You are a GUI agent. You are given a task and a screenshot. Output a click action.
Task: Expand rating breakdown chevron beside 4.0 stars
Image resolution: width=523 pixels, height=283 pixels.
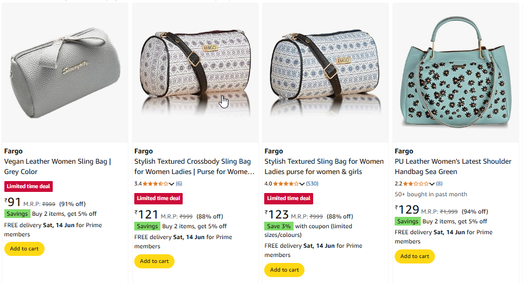click(x=302, y=184)
